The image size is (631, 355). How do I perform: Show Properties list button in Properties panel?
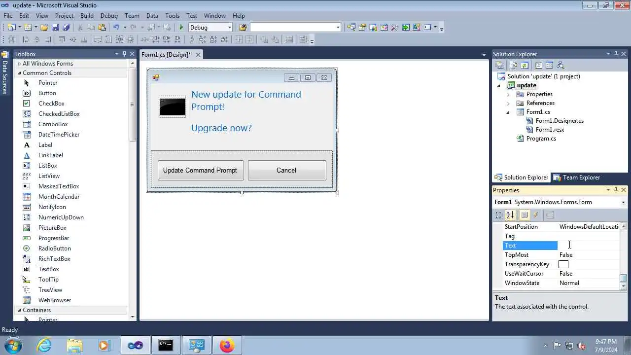(525, 215)
